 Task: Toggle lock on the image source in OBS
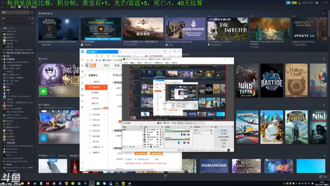pos(160,140)
